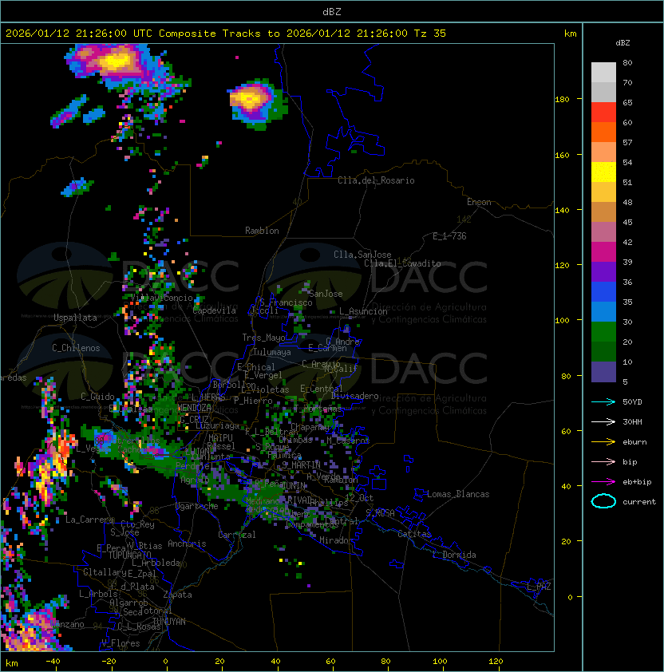Click the 'dBZ' heading above color scale
Screen dimensions: 664x672
point(622,43)
